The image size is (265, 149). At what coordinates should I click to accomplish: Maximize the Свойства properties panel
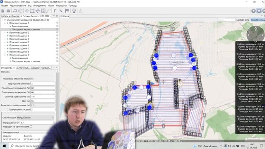pyautogui.click(x=57, y=67)
